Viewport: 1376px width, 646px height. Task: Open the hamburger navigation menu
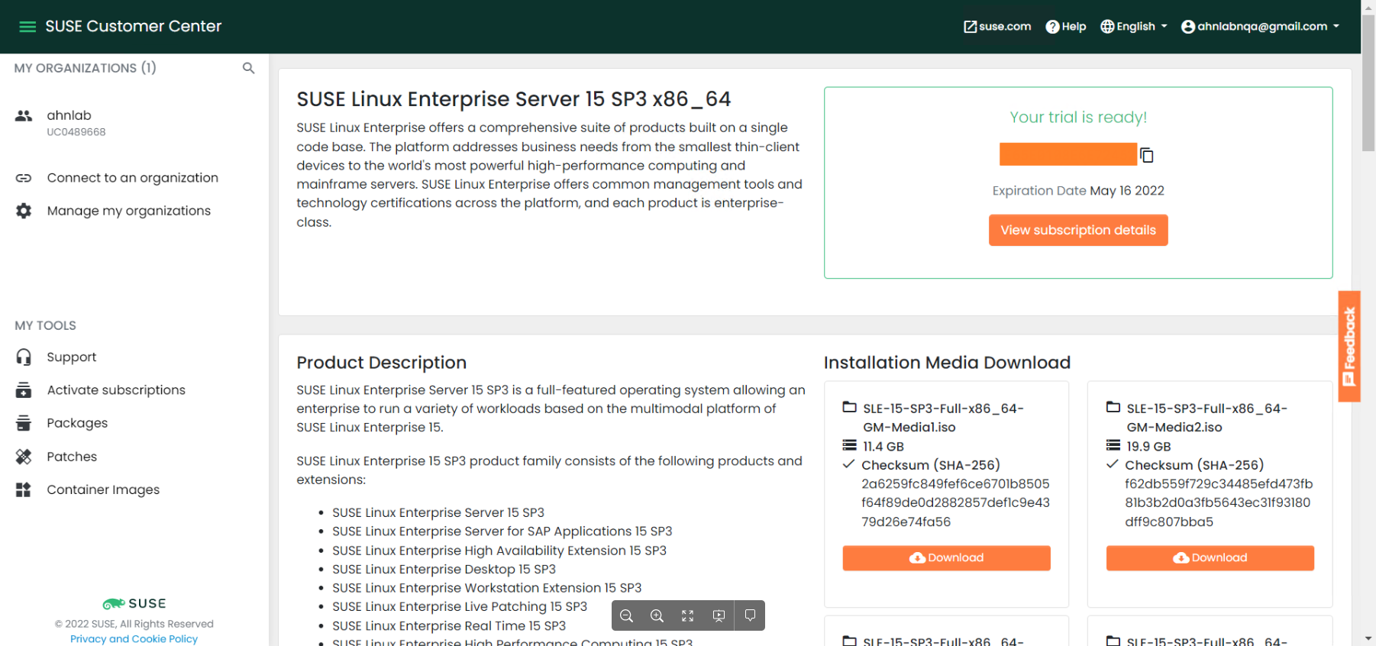(27, 27)
